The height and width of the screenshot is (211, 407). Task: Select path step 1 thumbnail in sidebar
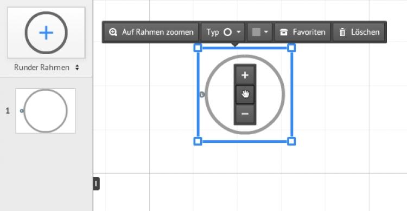pyautogui.click(x=46, y=111)
